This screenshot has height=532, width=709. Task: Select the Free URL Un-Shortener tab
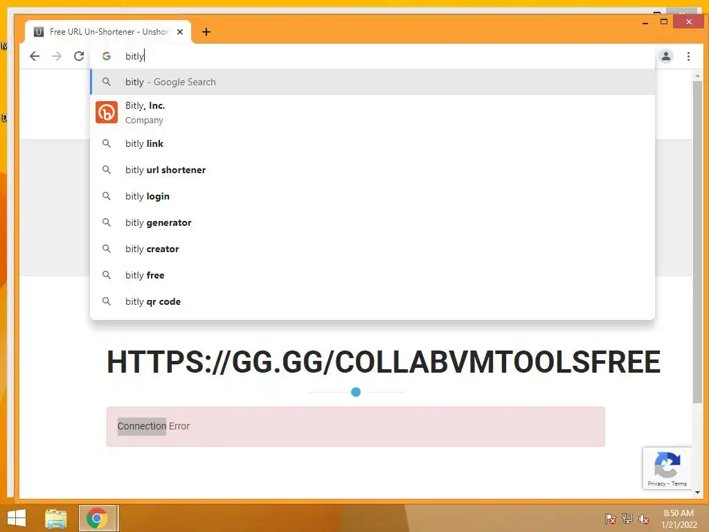107,32
